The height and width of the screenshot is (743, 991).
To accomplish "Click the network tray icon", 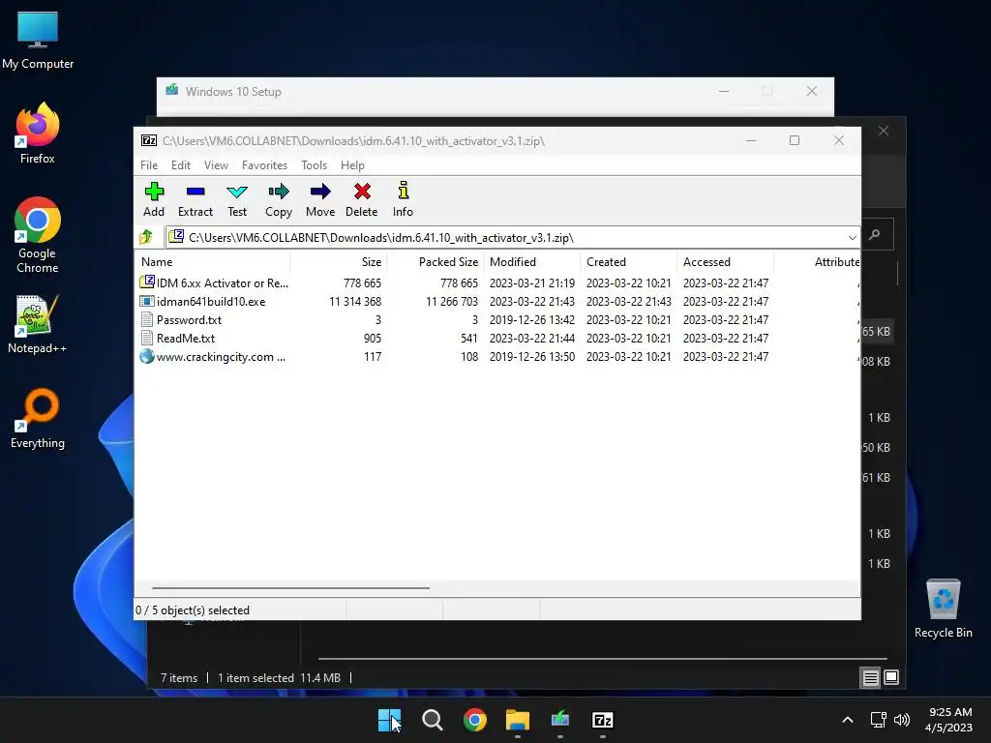I will [x=878, y=720].
